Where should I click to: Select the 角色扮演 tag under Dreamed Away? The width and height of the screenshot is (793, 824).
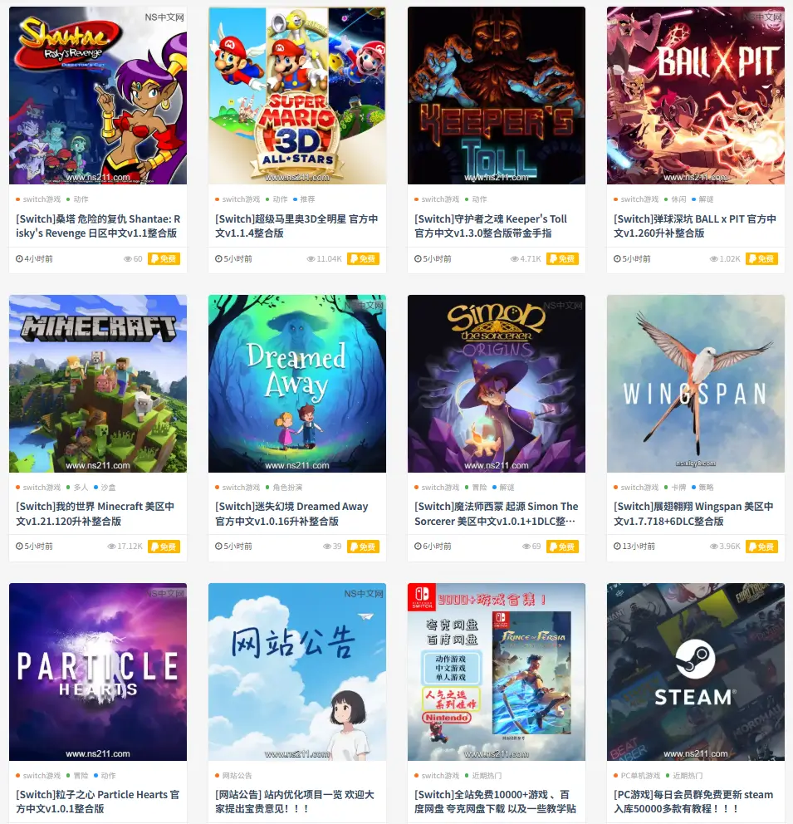click(287, 488)
